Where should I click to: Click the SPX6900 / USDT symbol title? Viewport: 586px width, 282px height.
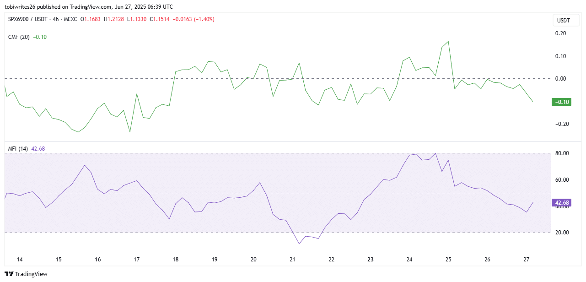click(27, 19)
